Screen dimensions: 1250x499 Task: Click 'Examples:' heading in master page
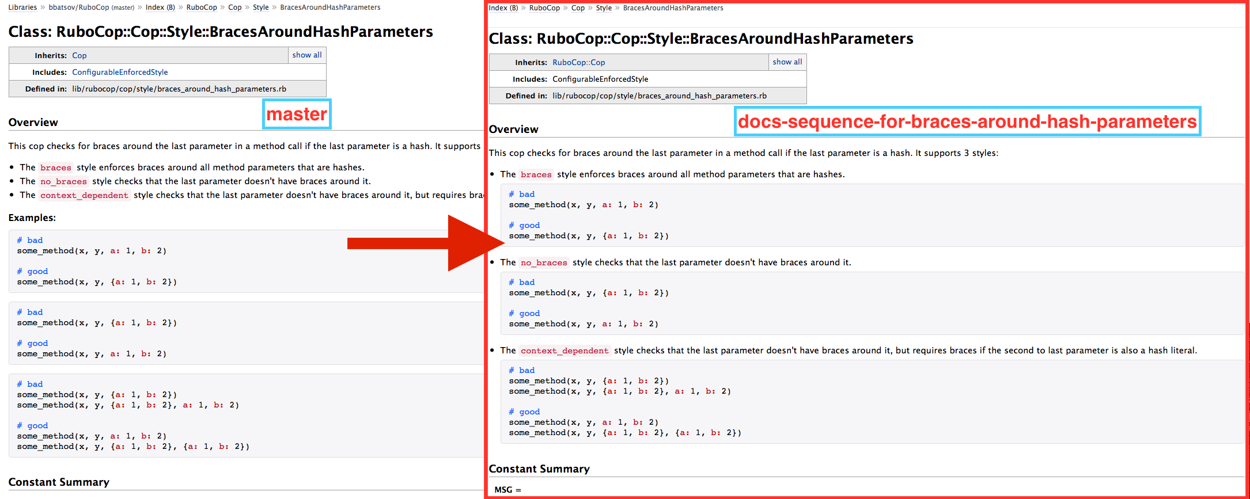tap(32, 218)
